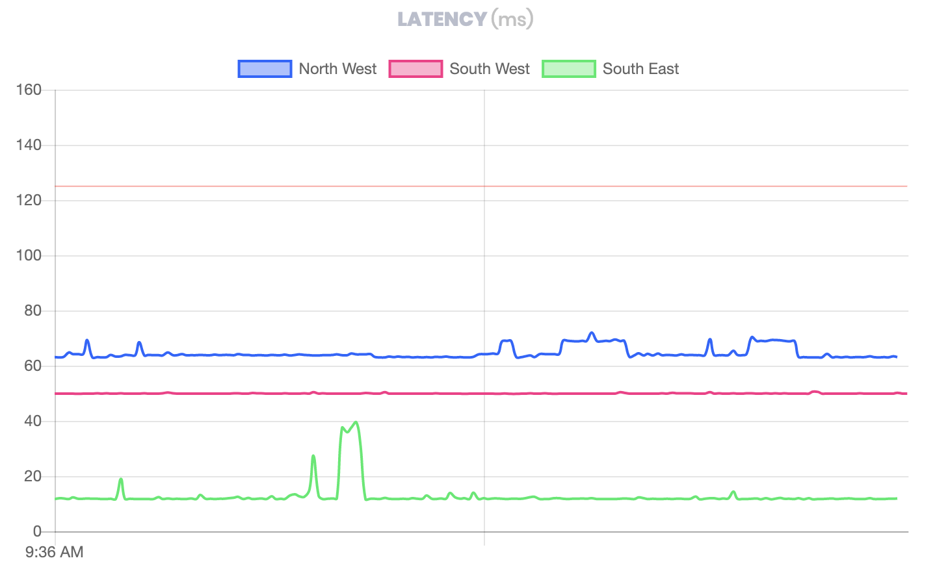935x569 pixels.
Task: Click the first green spike near 19 ms
Action: [121, 479]
